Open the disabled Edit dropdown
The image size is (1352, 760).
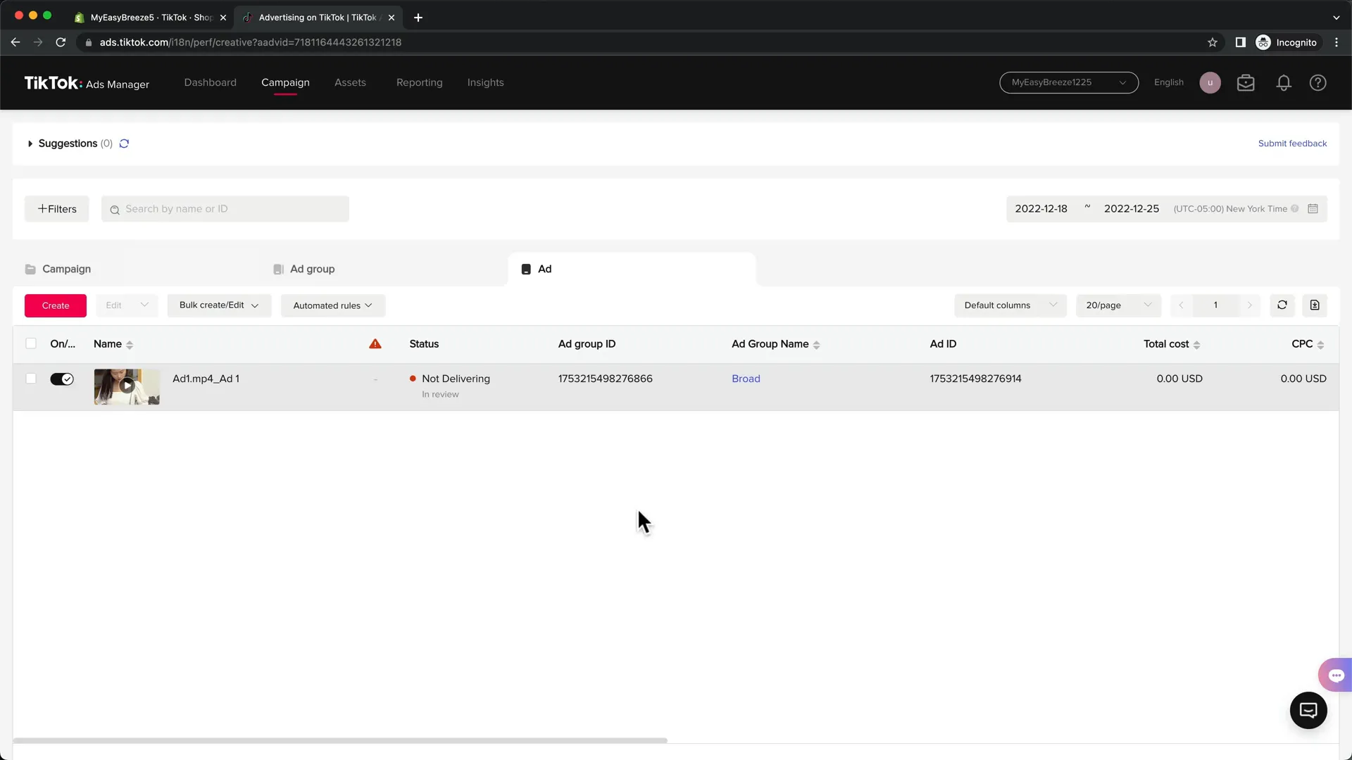tap(127, 305)
